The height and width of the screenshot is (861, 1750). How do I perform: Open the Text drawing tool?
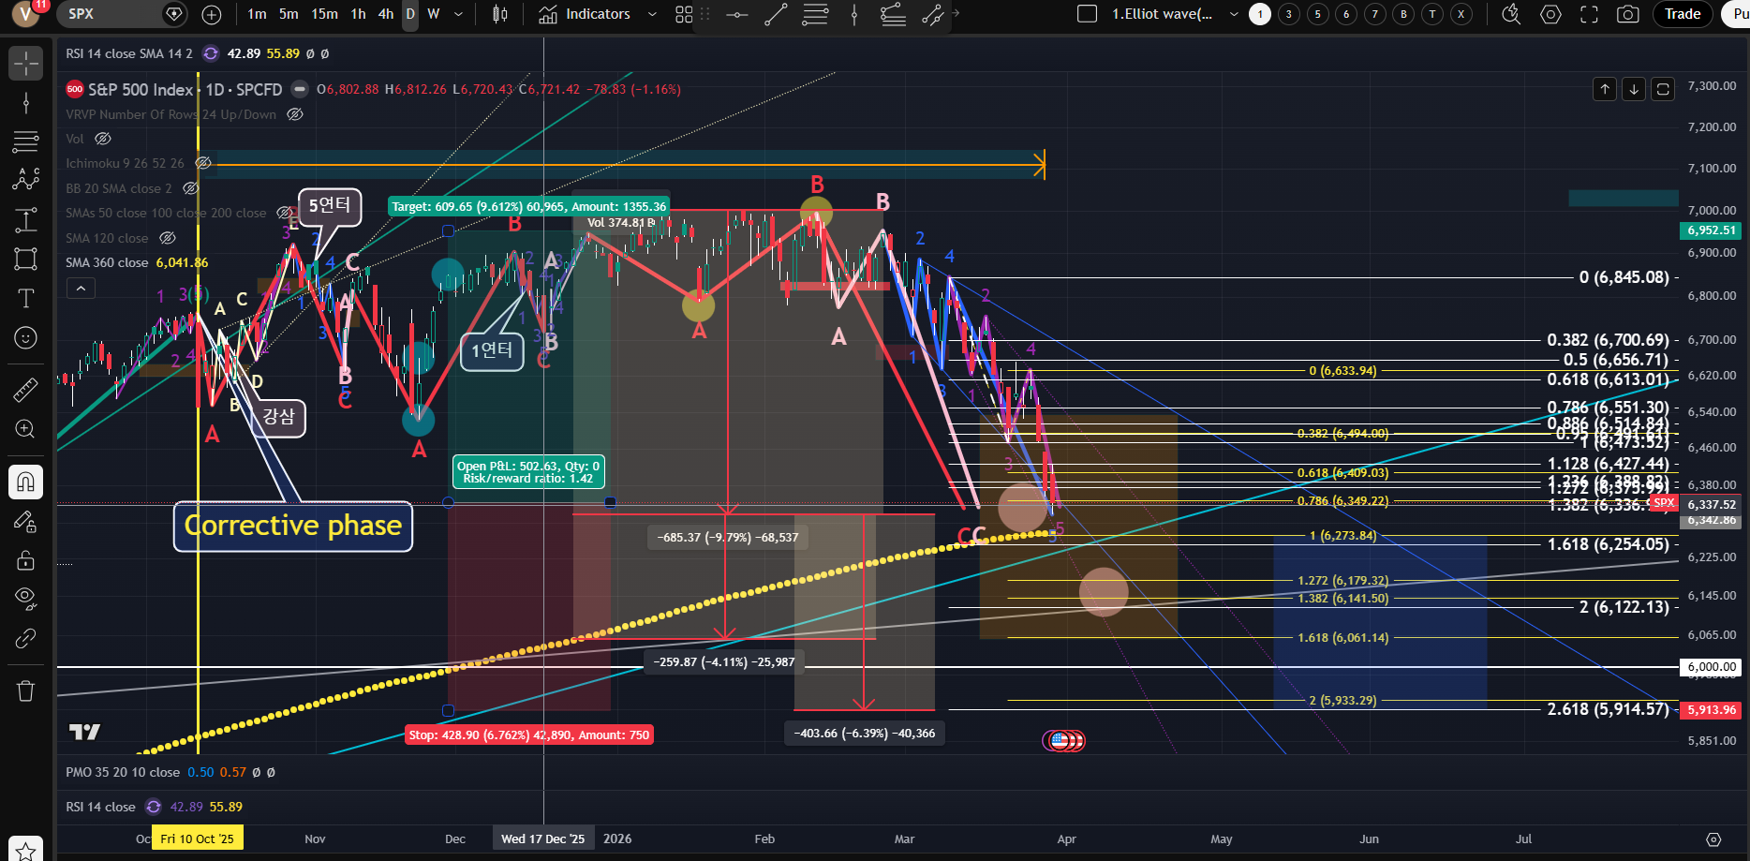point(25,299)
